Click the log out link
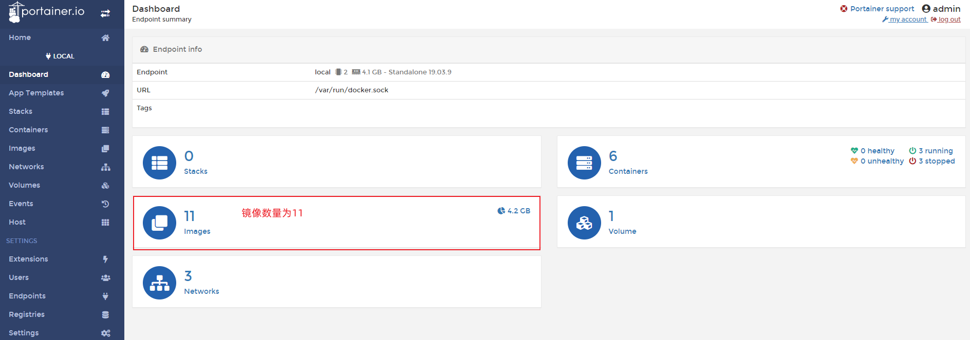The image size is (970, 340). point(946,19)
